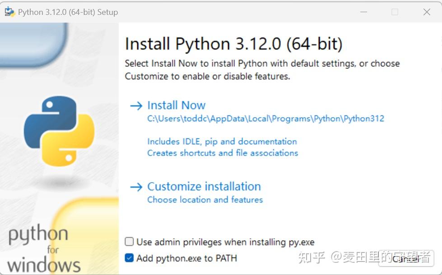Screen dimensions: 442x275
Task: Click 'Creates shortcuts and file associations' text
Action: pos(223,153)
